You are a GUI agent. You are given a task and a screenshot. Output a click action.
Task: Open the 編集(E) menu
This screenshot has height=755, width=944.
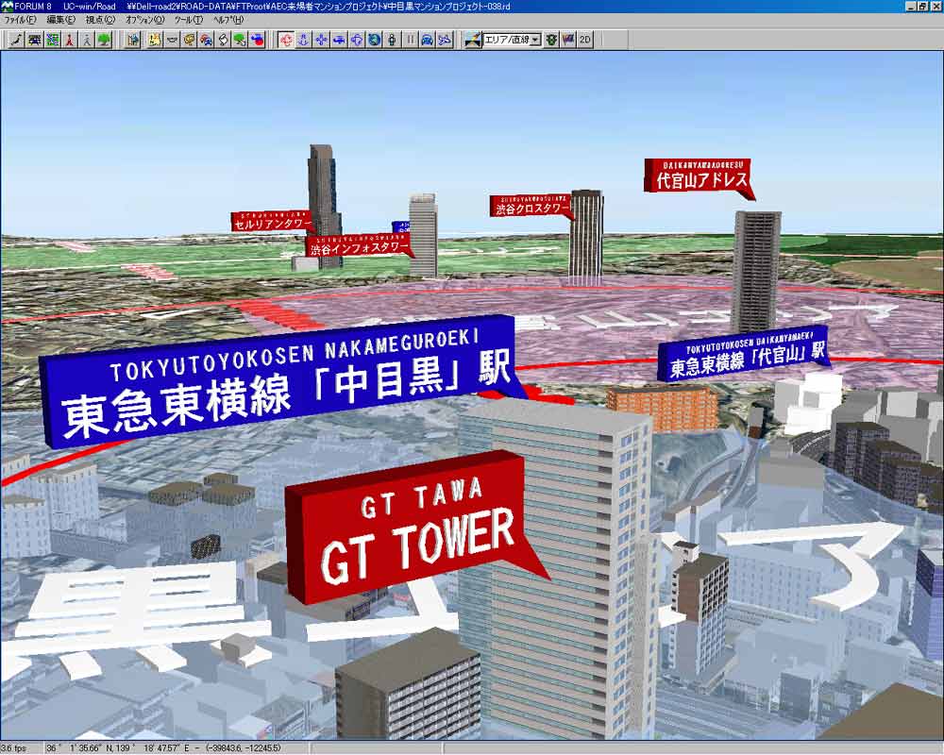click(60, 19)
